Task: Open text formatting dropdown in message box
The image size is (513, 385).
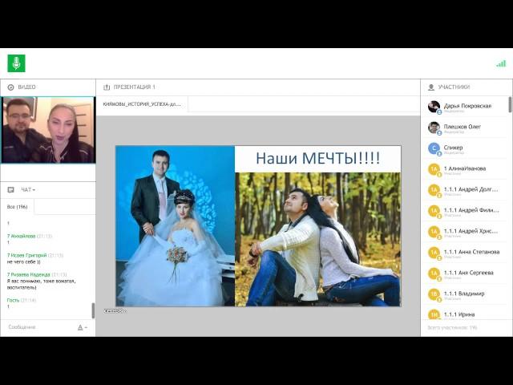Action: coord(82,327)
